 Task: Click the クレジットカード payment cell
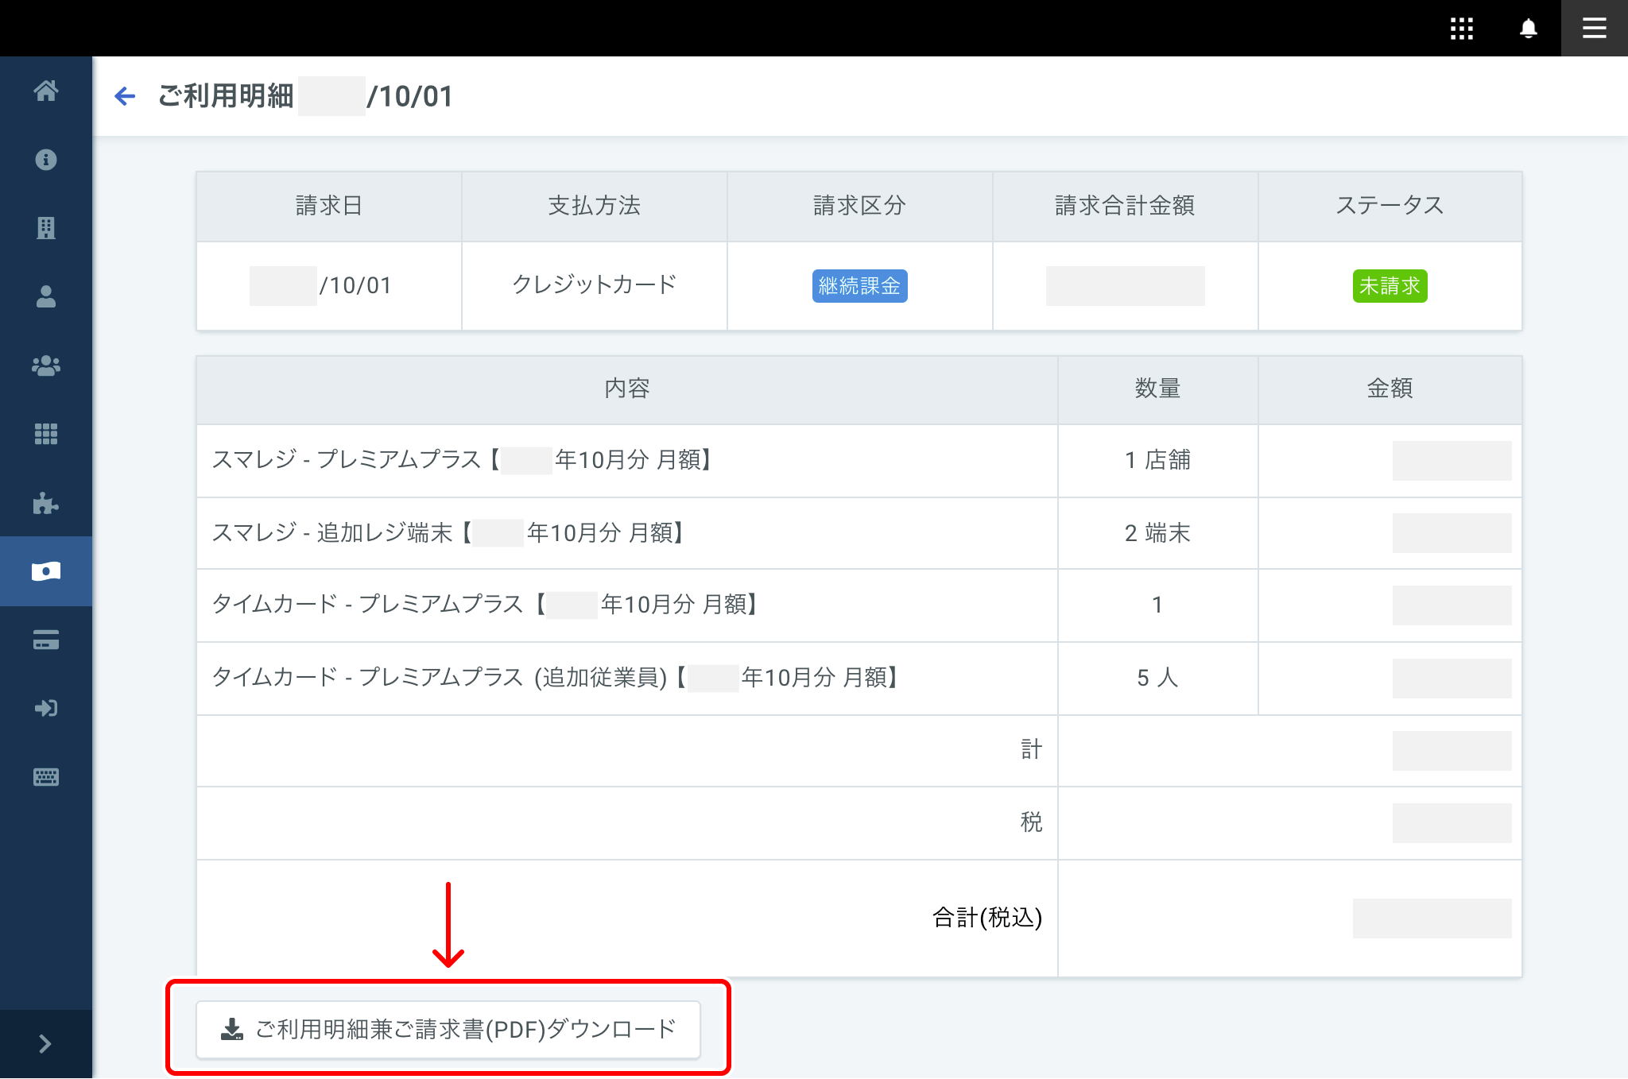594,284
